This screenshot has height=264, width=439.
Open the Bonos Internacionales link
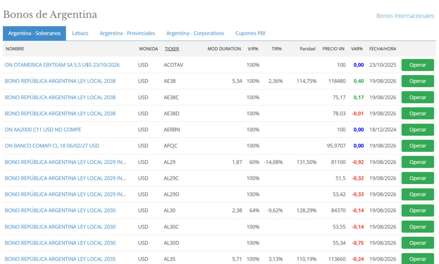pyautogui.click(x=405, y=16)
